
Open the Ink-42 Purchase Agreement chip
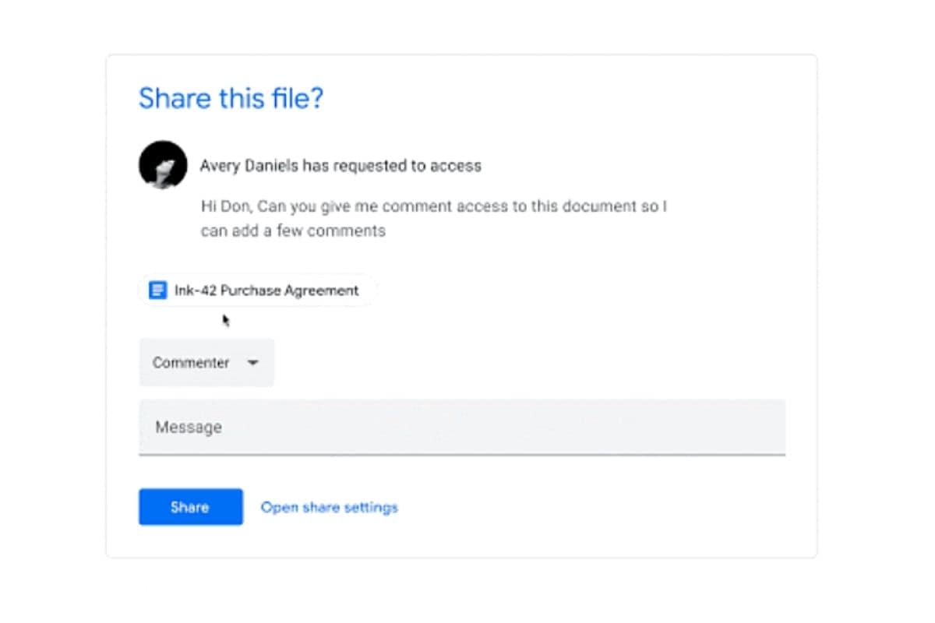click(257, 290)
